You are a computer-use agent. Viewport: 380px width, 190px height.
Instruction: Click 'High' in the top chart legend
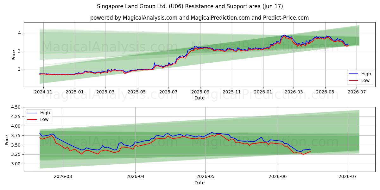[x=366, y=74]
